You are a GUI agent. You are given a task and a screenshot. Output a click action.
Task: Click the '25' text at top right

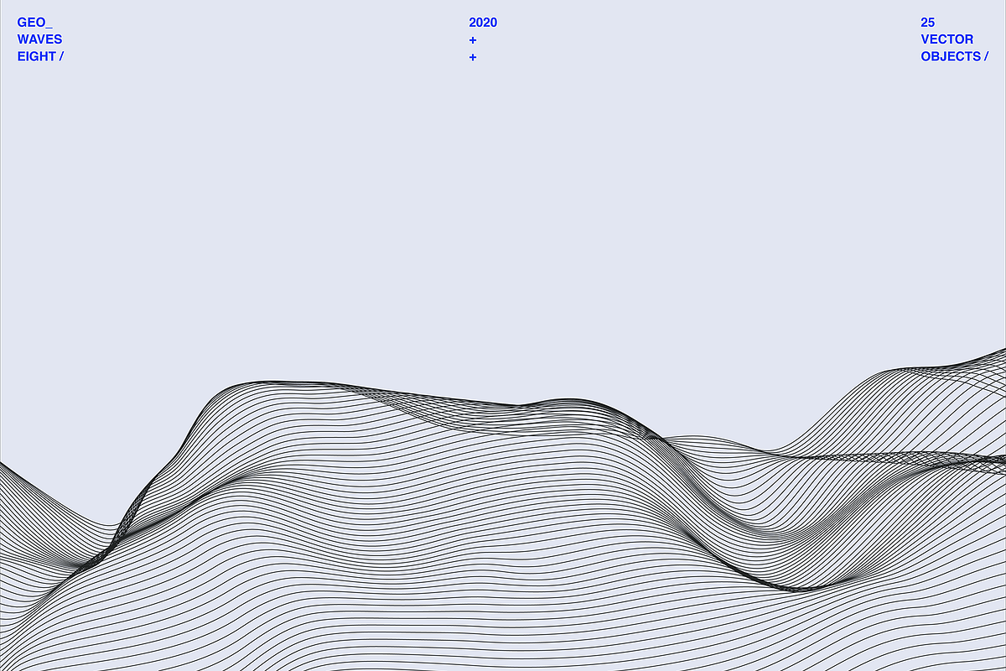pyautogui.click(x=928, y=23)
